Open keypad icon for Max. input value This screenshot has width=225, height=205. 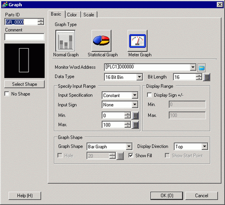[x=135, y=125]
